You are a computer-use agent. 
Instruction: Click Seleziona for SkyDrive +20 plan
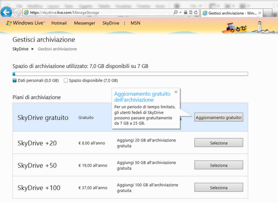219,143
